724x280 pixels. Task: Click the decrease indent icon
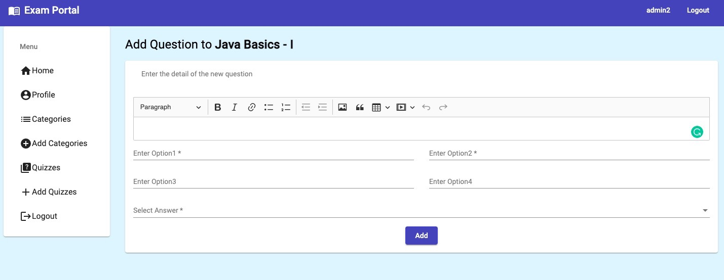[x=306, y=107]
